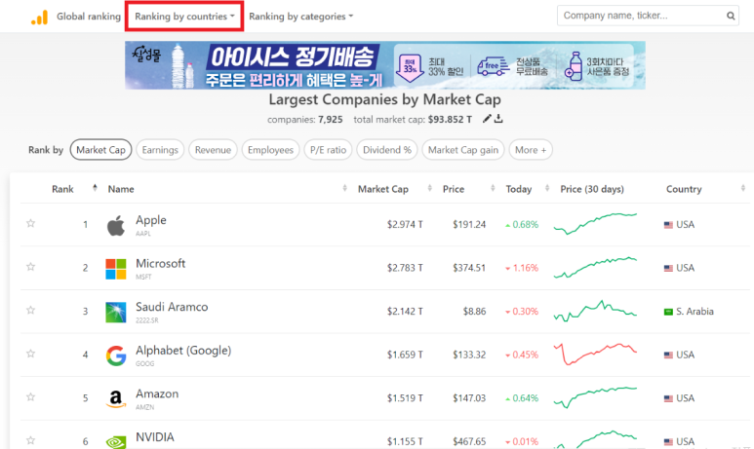
Task: Open the Ranking by countries dropdown
Action: (x=184, y=17)
